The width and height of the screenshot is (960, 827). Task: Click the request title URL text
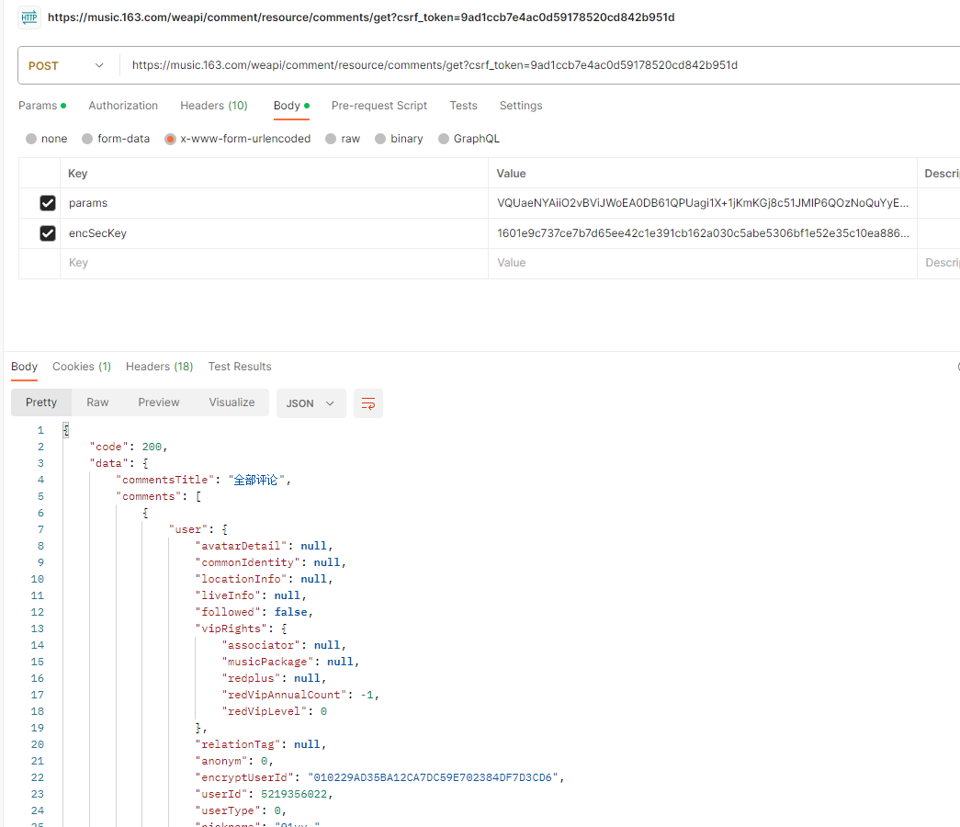click(x=361, y=17)
